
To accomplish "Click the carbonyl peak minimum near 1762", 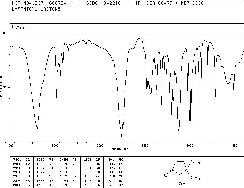I will coord(121,136).
